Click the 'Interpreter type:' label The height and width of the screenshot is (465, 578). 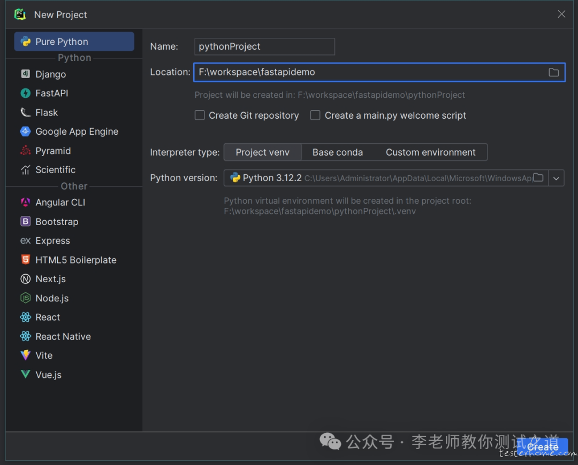[185, 152]
